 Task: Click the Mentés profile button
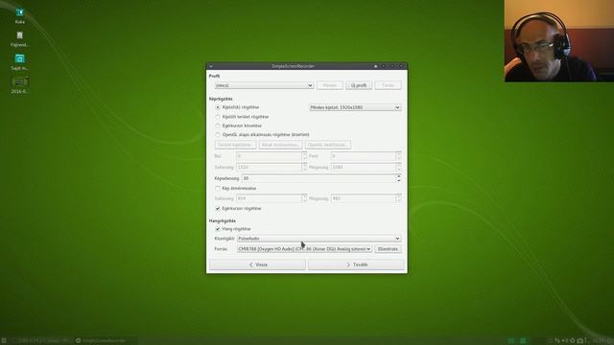pos(330,85)
